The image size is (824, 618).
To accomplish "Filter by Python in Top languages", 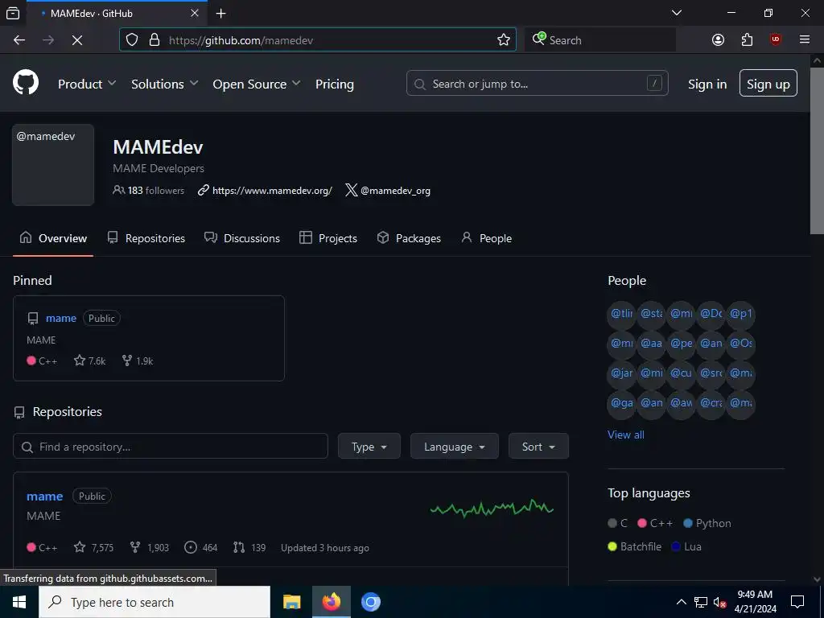I will pos(707,523).
